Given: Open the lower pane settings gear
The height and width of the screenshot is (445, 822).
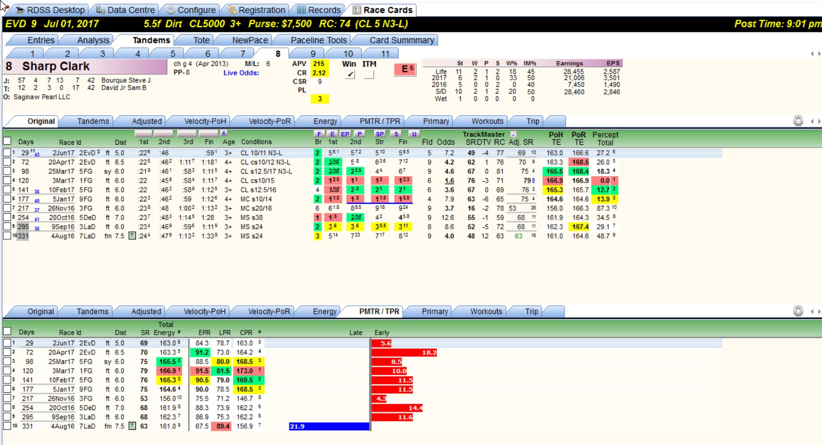Looking at the screenshot, I should 798,311.
